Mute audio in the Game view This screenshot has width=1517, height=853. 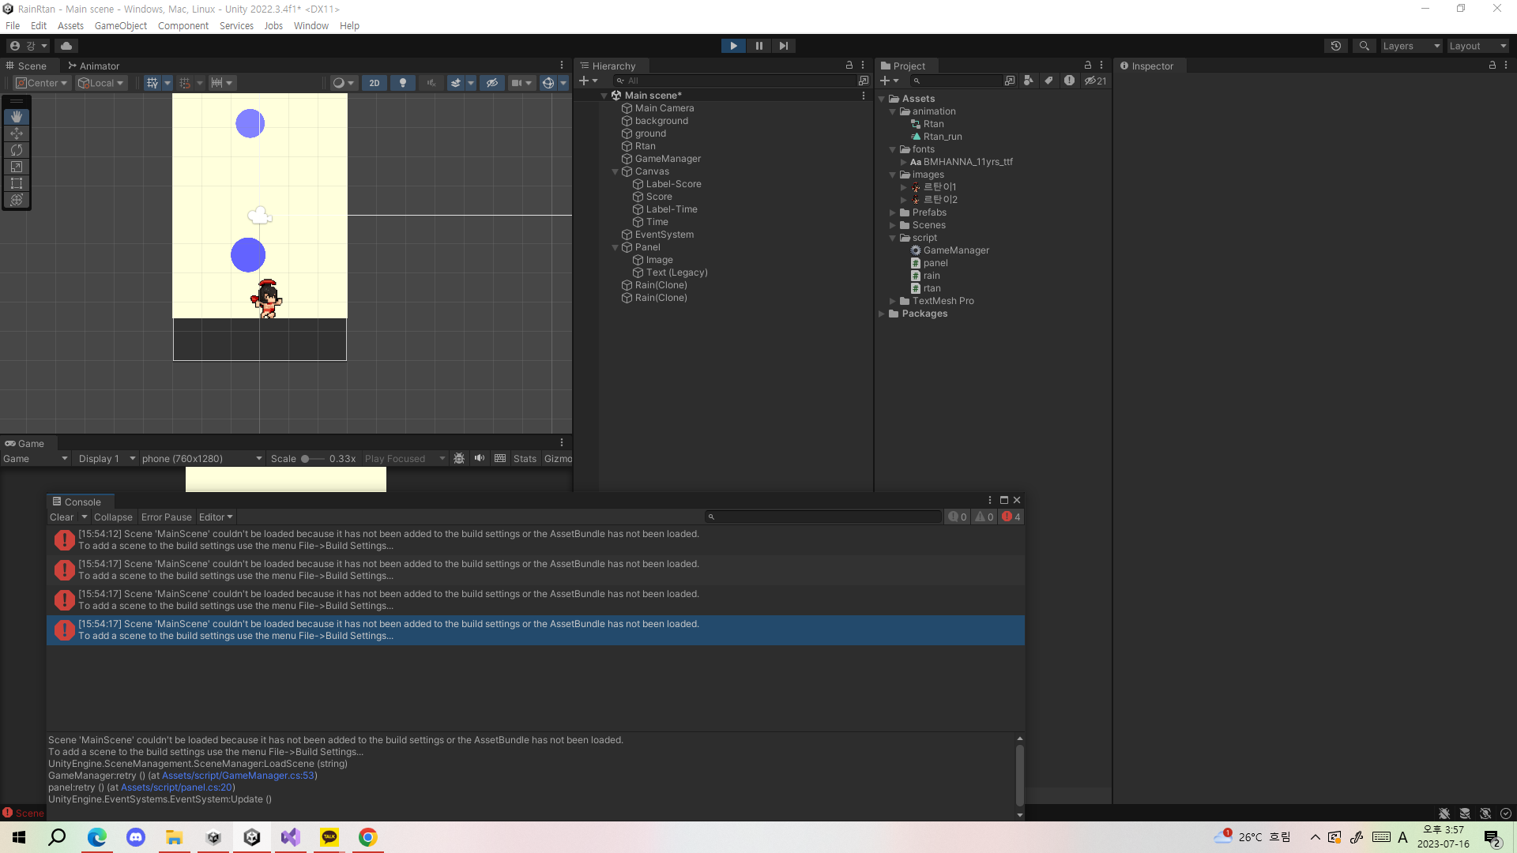(480, 459)
